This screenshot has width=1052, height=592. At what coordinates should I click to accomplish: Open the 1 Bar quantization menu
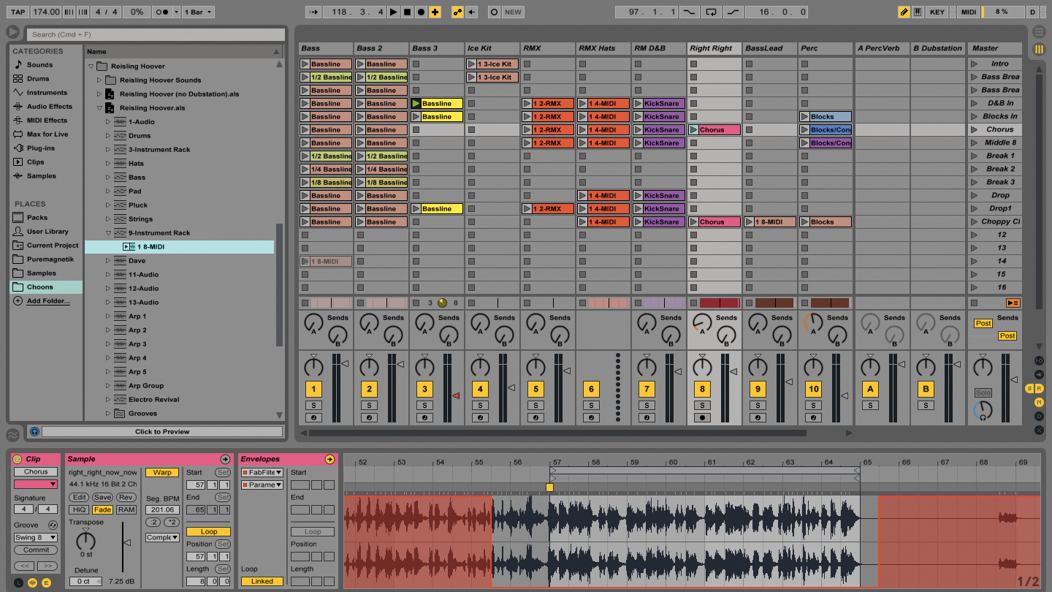tap(198, 12)
